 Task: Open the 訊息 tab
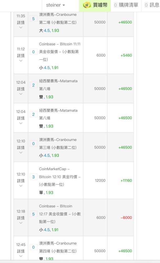click(152, 5)
